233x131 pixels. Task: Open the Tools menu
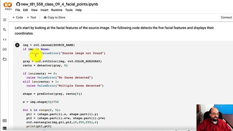point(69,10)
